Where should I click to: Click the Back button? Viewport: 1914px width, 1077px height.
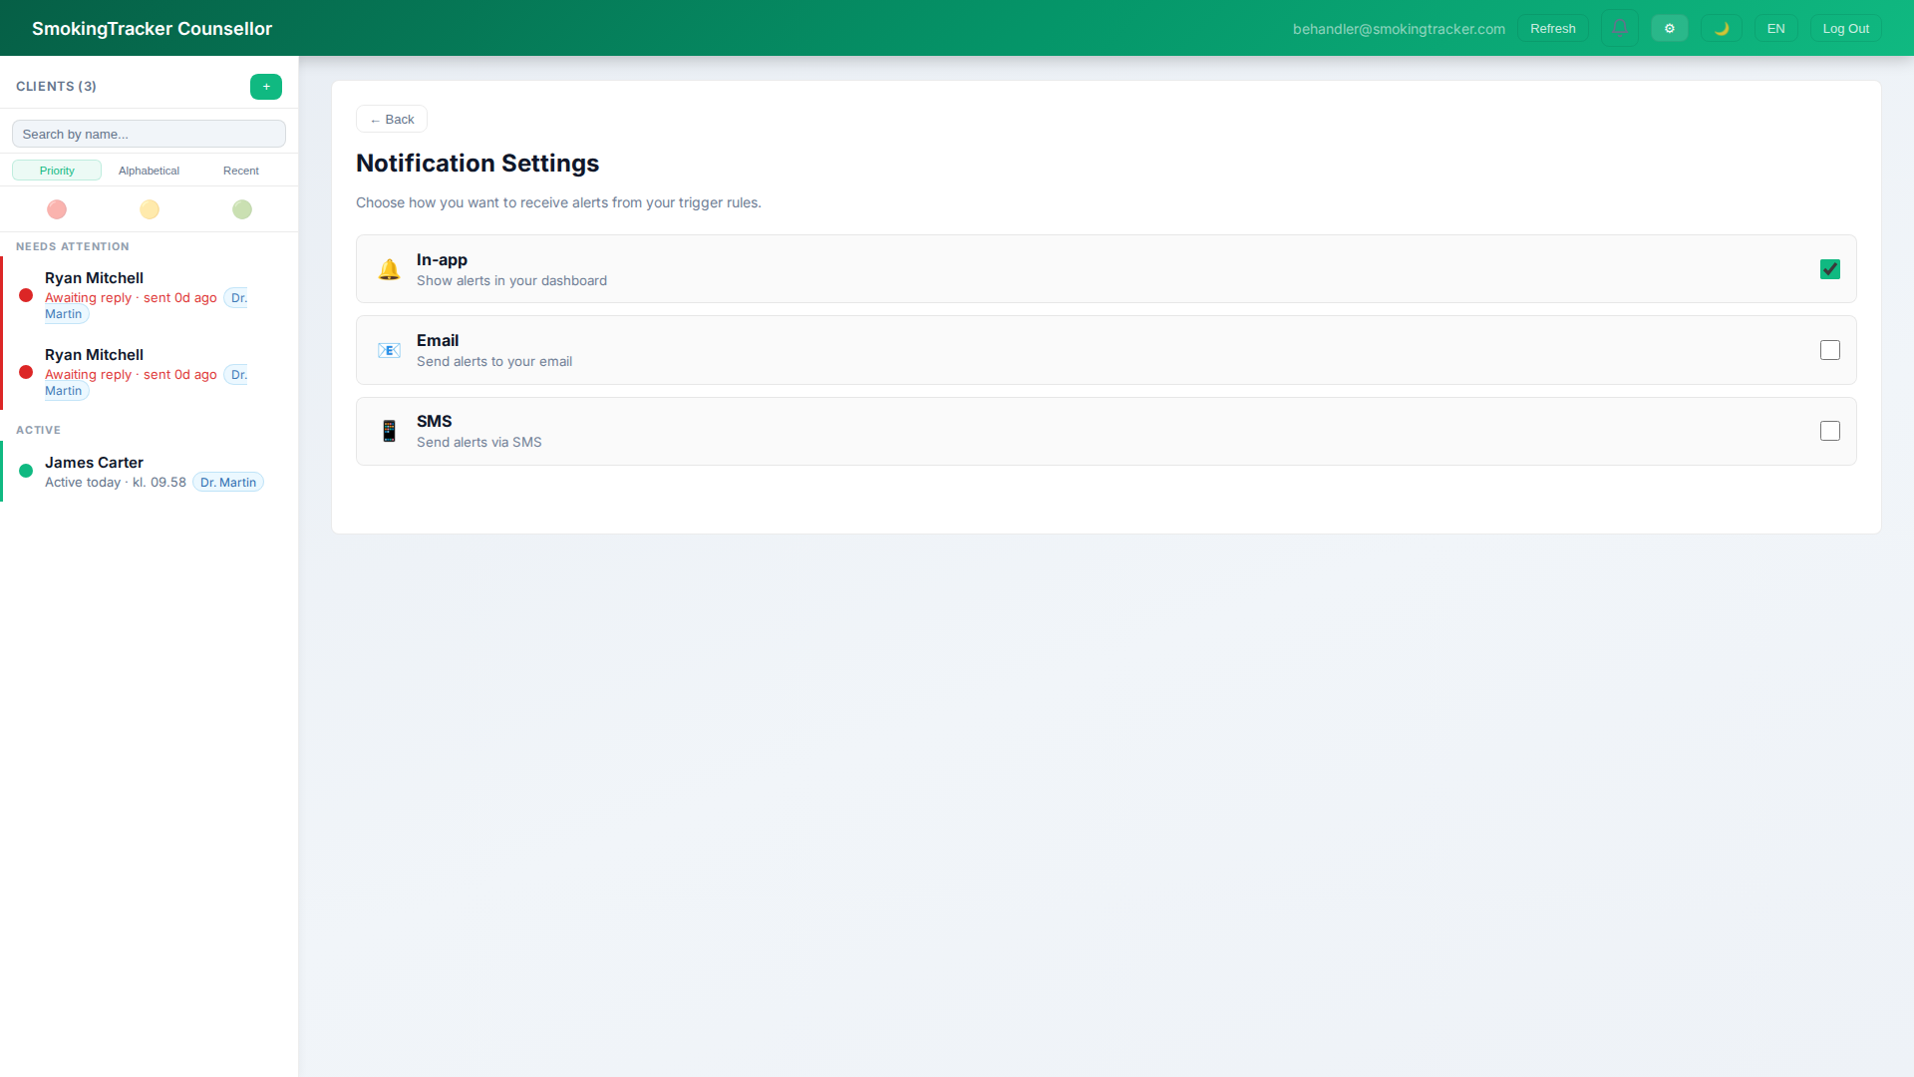(391, 119)
